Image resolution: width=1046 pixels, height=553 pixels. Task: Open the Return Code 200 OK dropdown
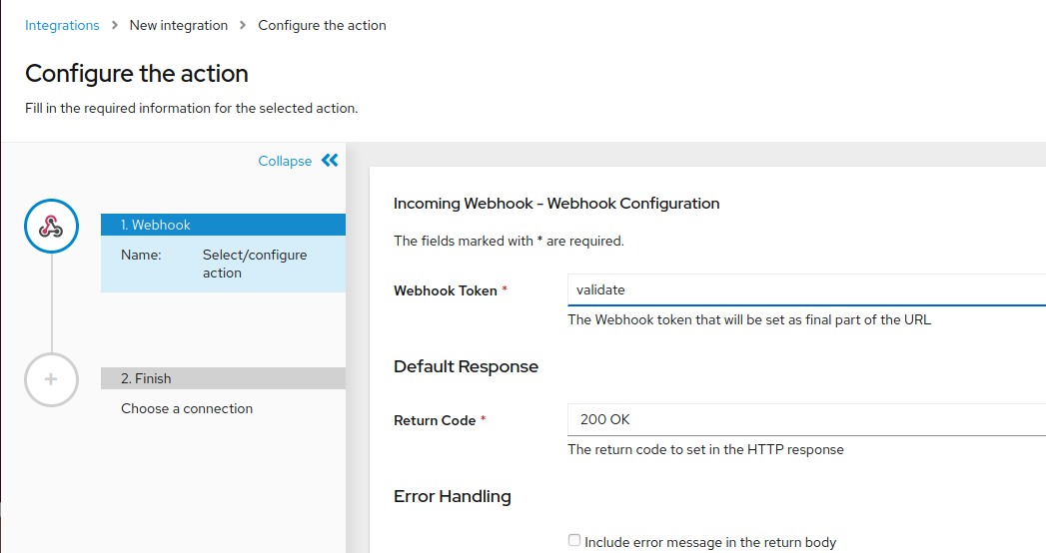tap(806, 420)
